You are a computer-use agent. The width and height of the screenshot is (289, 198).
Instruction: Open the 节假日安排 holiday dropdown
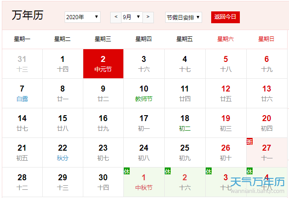point(183,17)
